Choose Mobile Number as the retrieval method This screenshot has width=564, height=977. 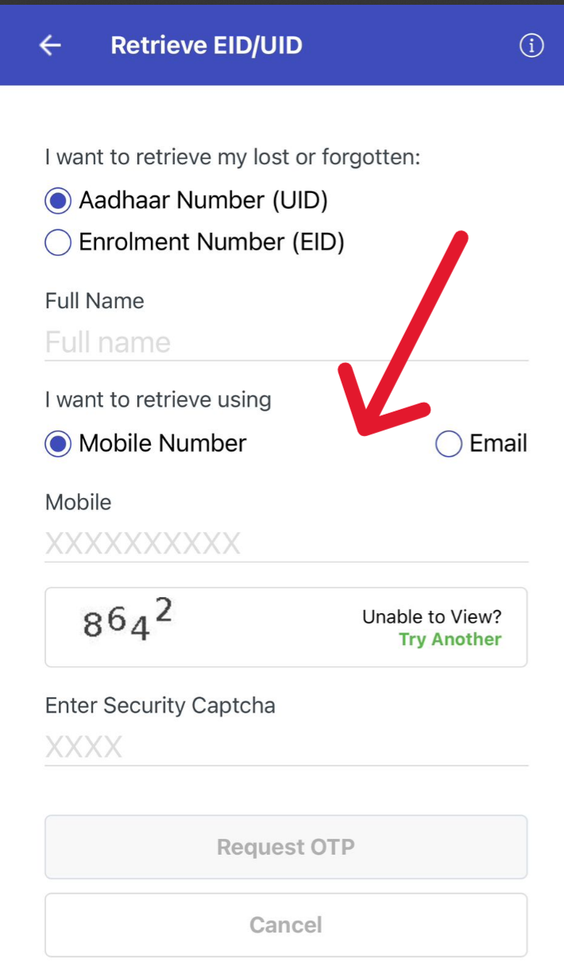tap(57, 443)
